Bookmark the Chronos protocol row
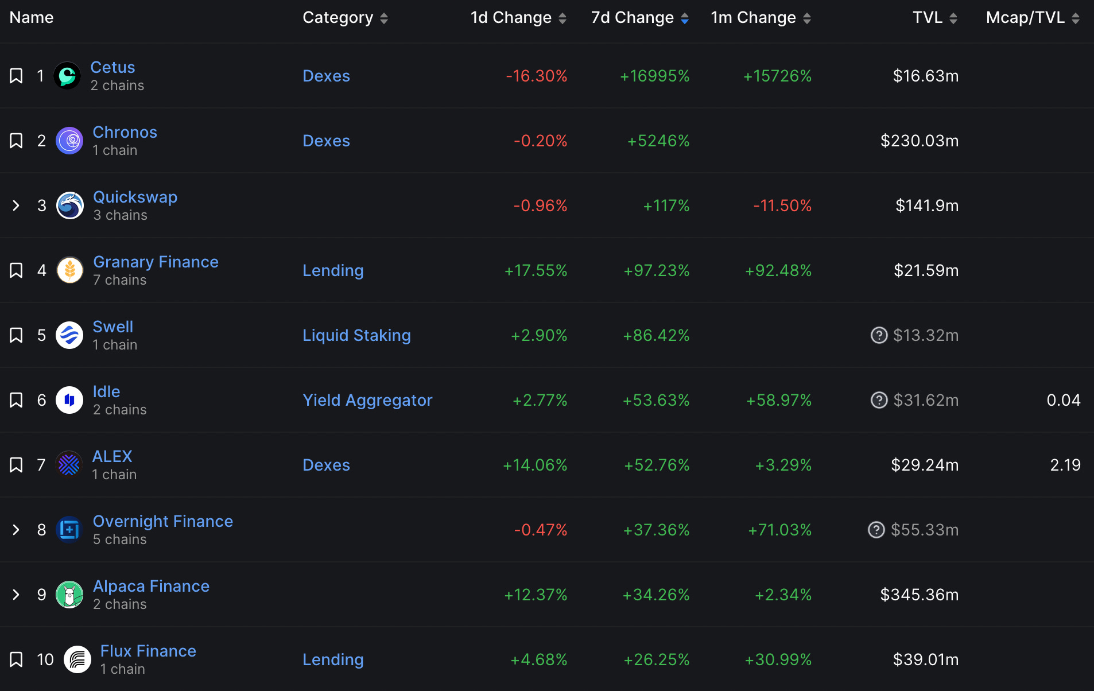The width and height of the screenshot is (1094, 691). coord(16,141)
